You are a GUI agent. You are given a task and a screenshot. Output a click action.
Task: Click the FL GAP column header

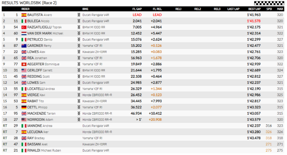(136, 9)
